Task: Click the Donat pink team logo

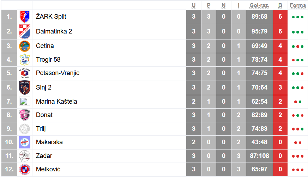Action: [x=25, y=115]
